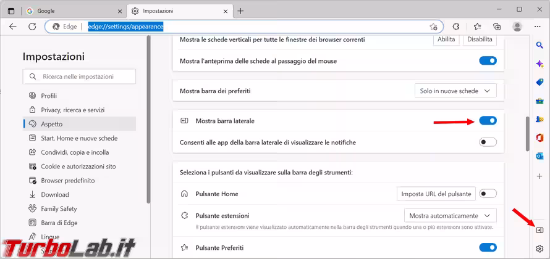Screen dimensions: 550x259
Task: Click the Abilita button for vertical tabs
Action: [x=446, y=39]
